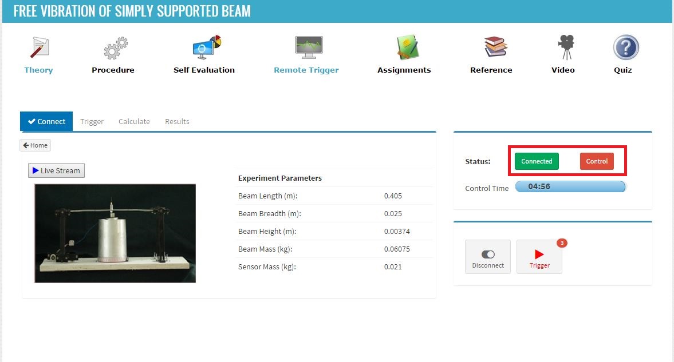Open the Theory pencil-and-paper icon
674x362 pixels.
pos(40,47)
